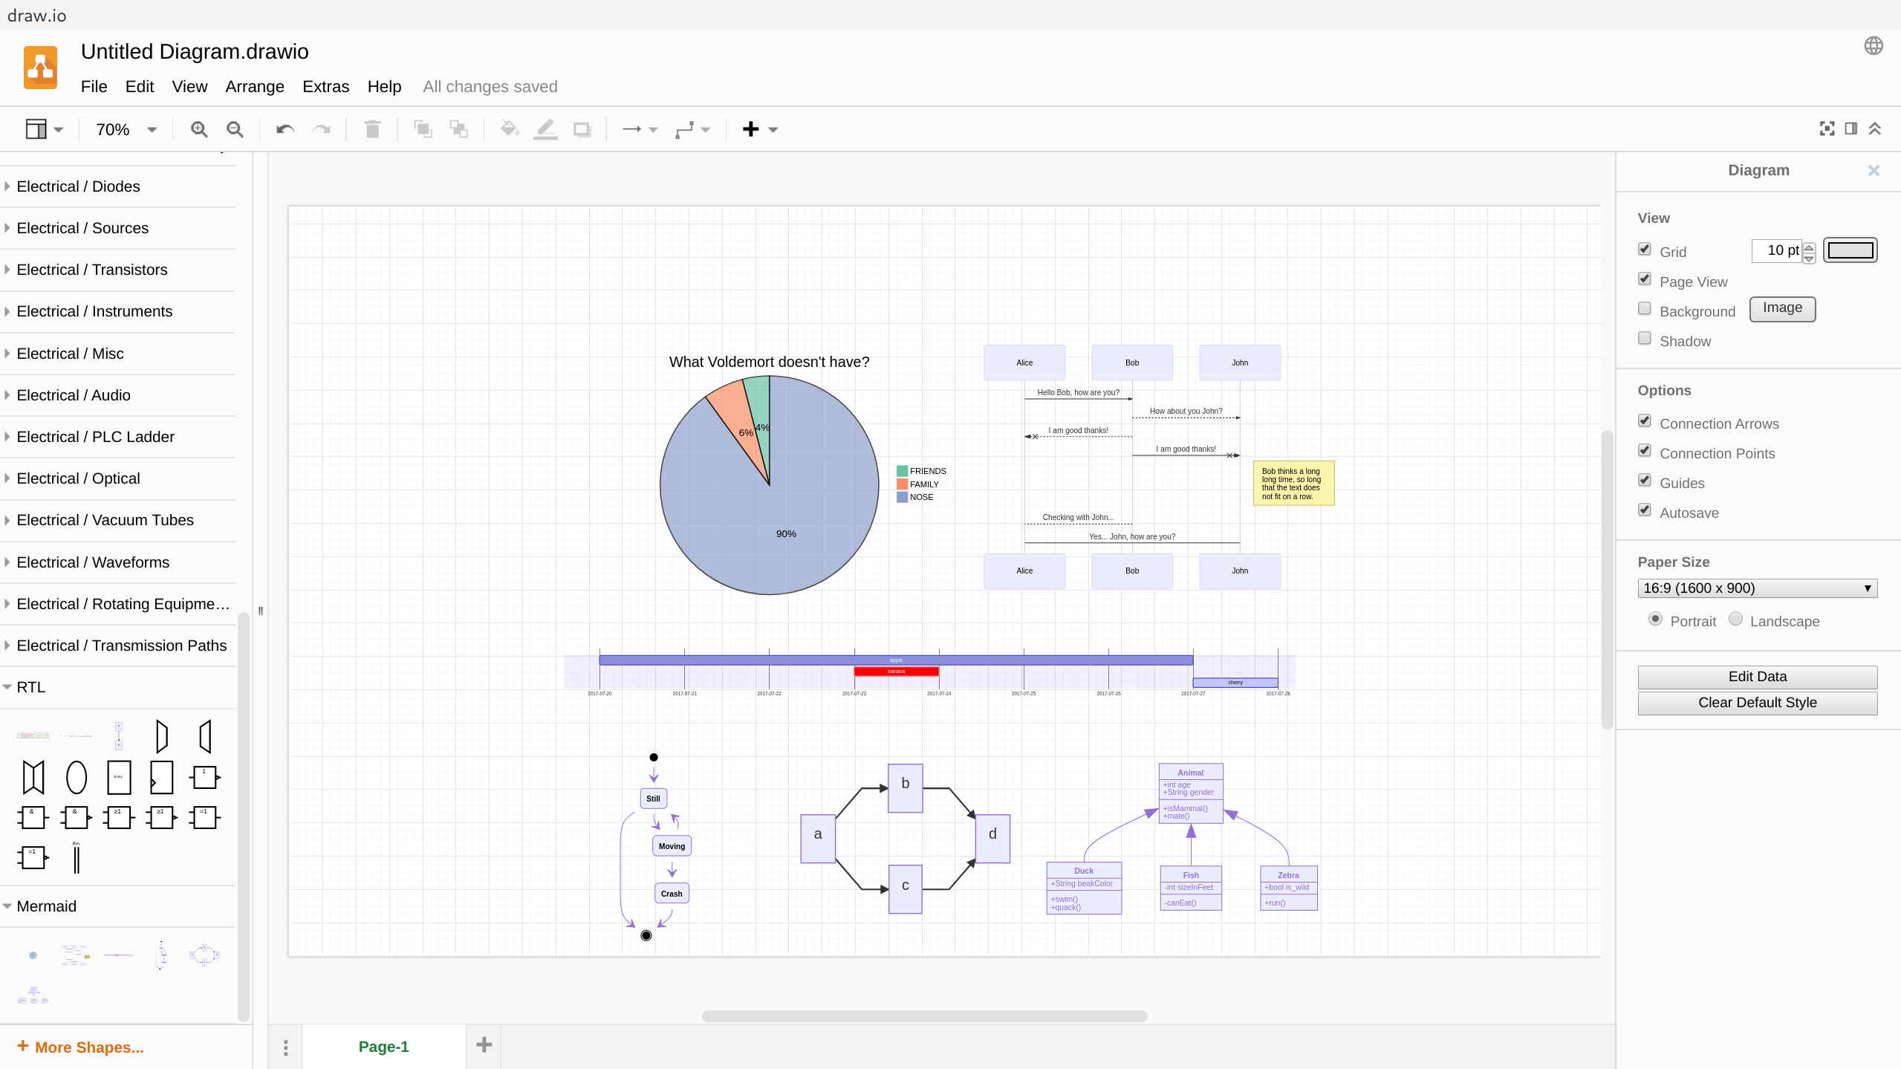Toggle fullscreen mode icon
Image resolution: width=1901 pixels, height=1069 pixels.
[x=1827, y=129]
